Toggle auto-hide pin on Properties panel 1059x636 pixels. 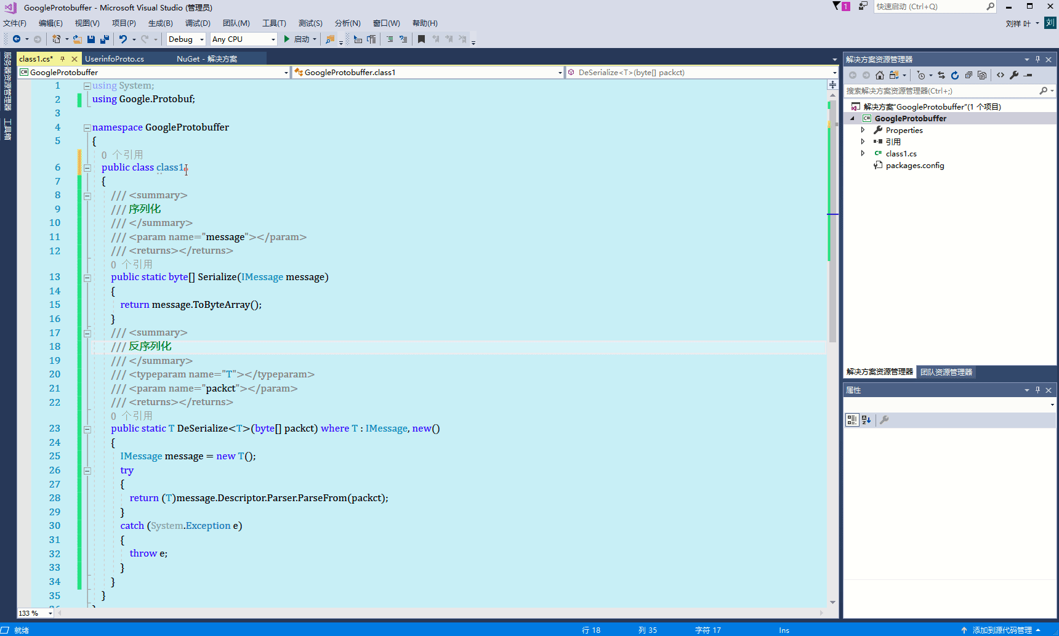pyautogui.click(x=1037, y=390)
